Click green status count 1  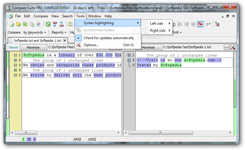pos(23,139)
